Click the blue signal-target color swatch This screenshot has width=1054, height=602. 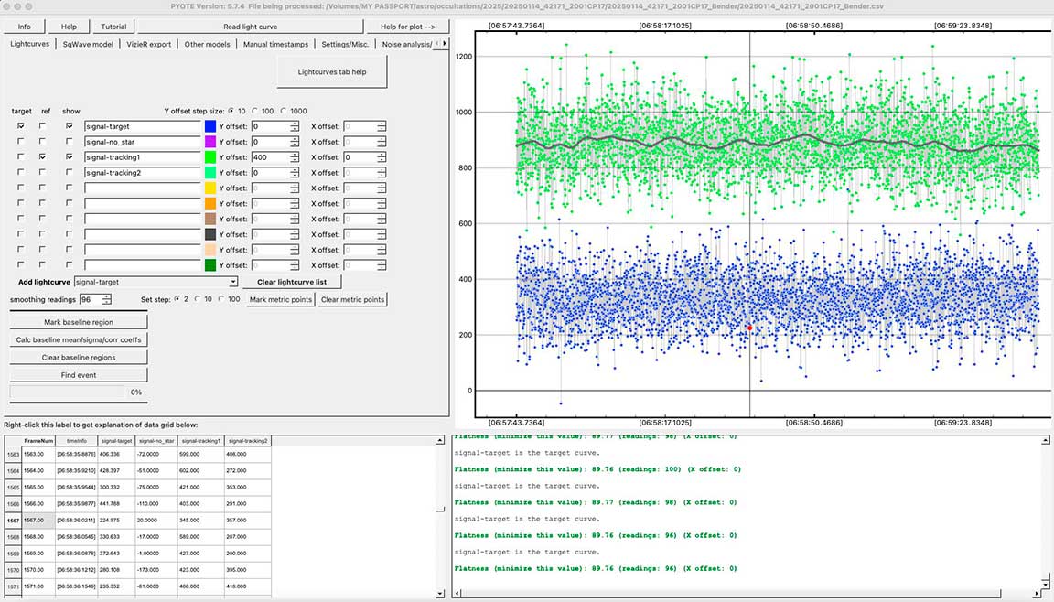pos(210,126)
